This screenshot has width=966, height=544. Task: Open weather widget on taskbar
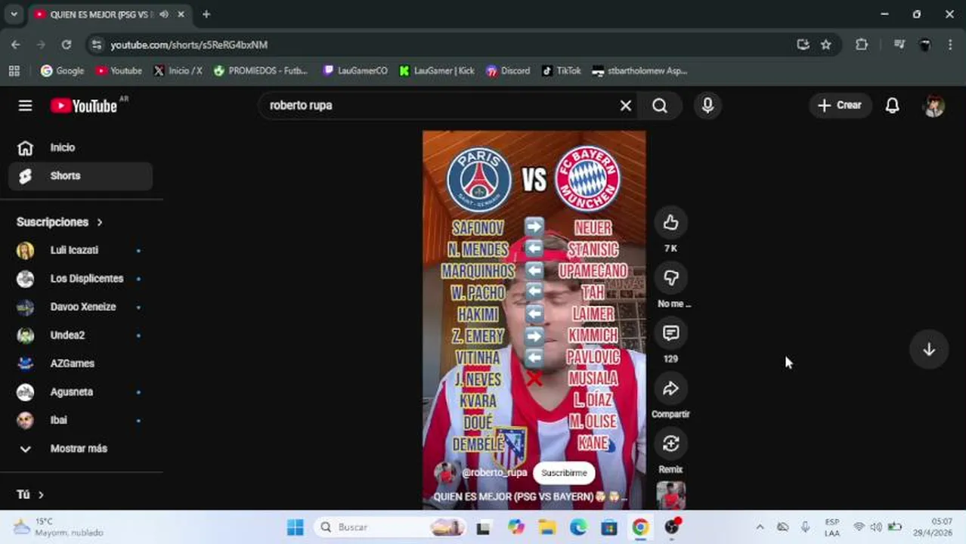tap(58, 527)
